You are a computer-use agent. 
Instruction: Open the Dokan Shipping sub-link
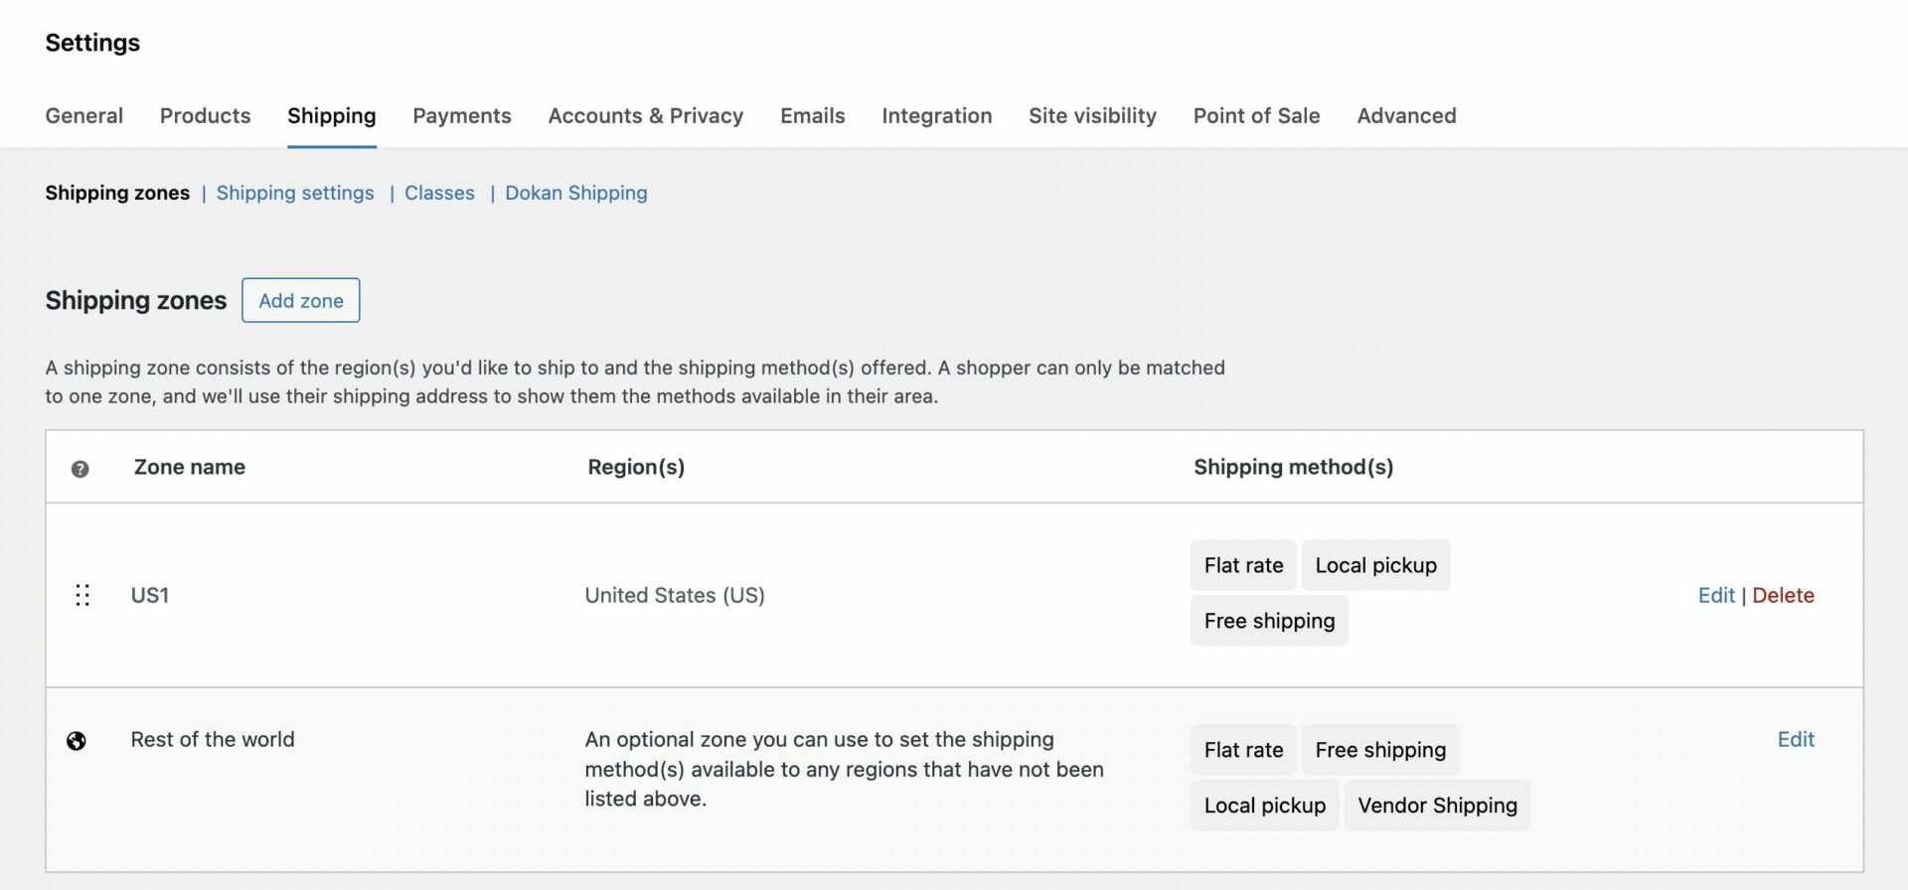[x=576, y=193]
